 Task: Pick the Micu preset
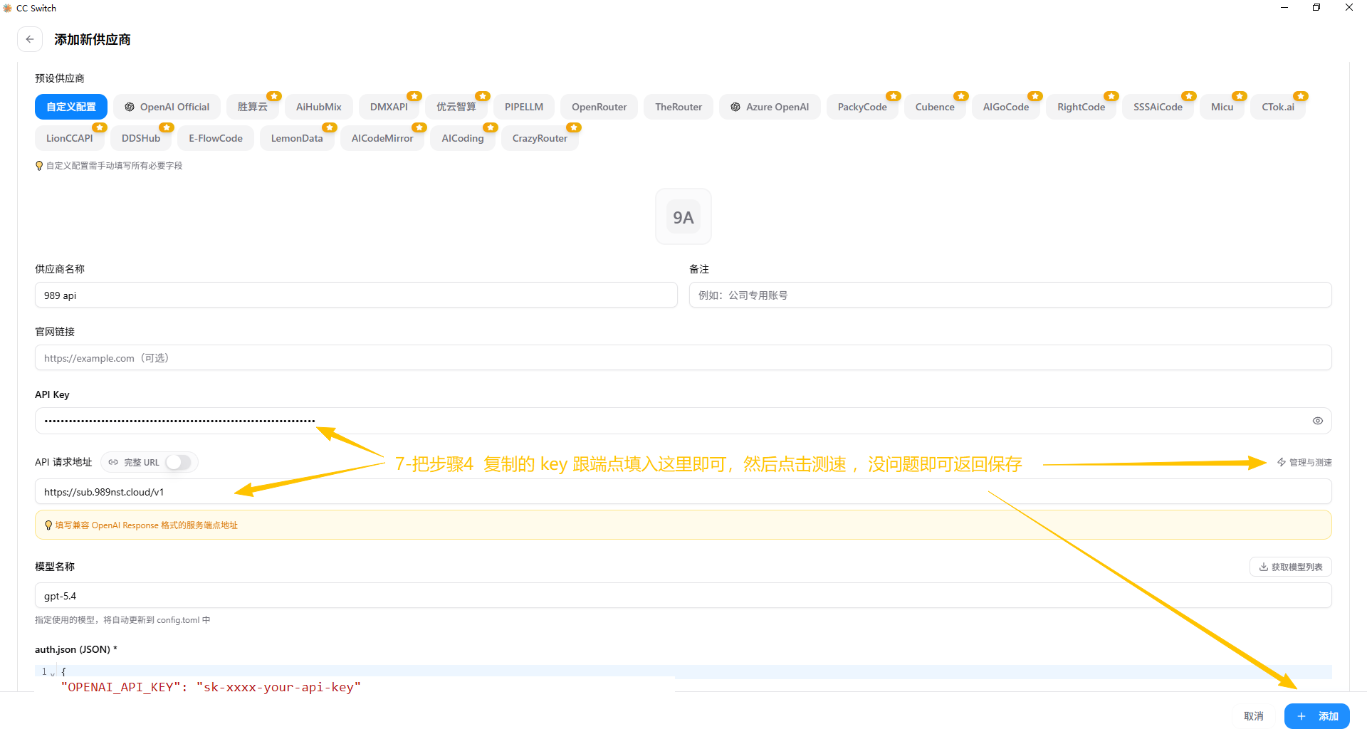point(1222,107)
